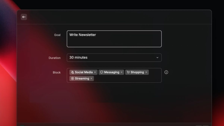Remove the Shopping block tag
The height and width of the screenshot is (126, 224).
point(146,72)
